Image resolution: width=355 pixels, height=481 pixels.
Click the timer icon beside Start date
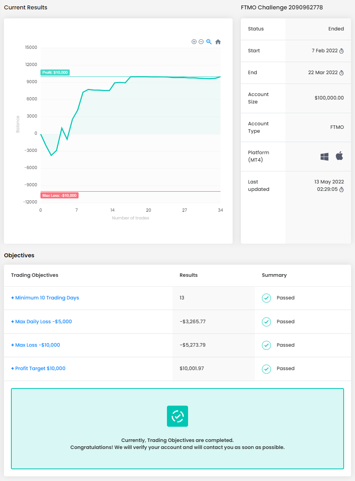pos(341,51)
